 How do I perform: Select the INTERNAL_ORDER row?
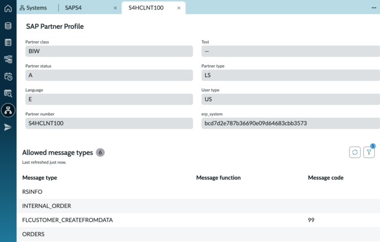(198, 206)
